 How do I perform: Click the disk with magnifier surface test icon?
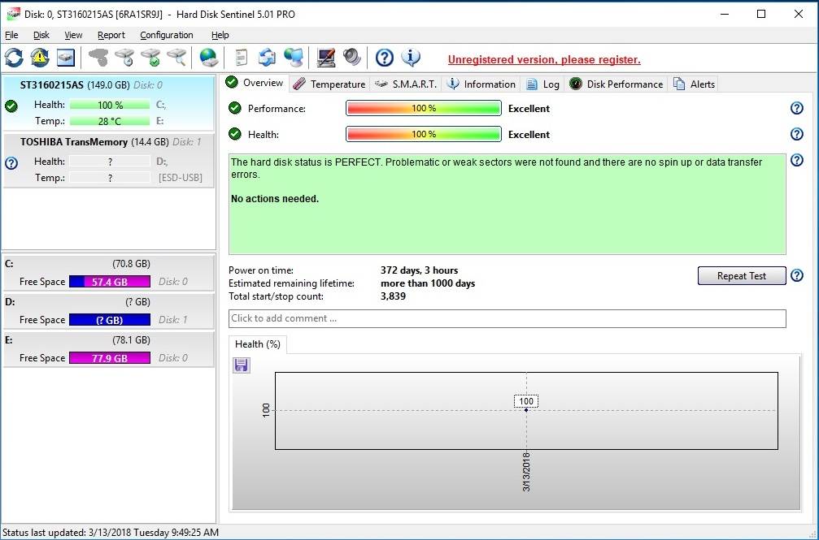click(177, 58)
